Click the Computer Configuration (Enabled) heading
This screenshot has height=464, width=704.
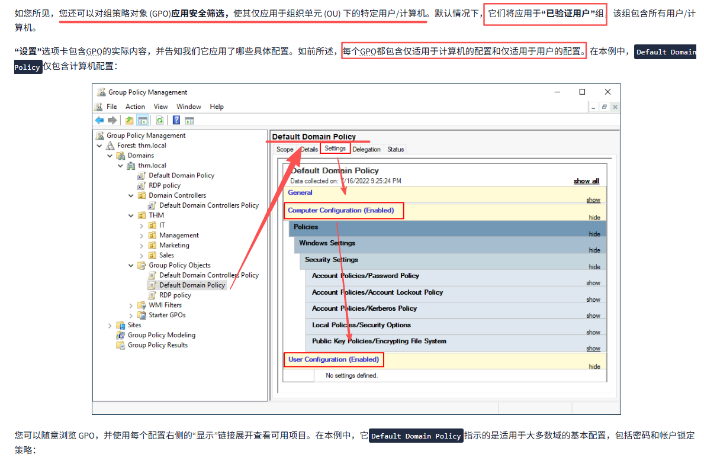coord(341,211)
